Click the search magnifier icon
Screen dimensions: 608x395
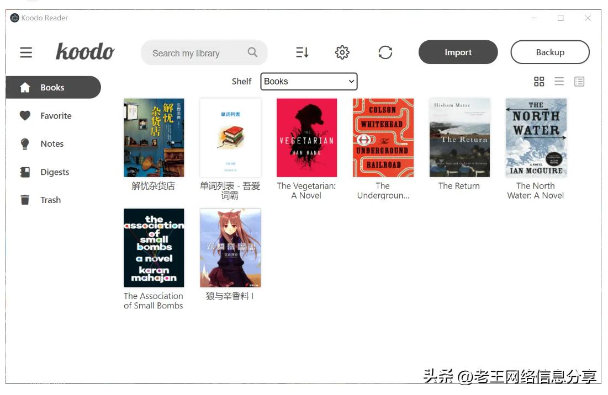pos(252,52)
